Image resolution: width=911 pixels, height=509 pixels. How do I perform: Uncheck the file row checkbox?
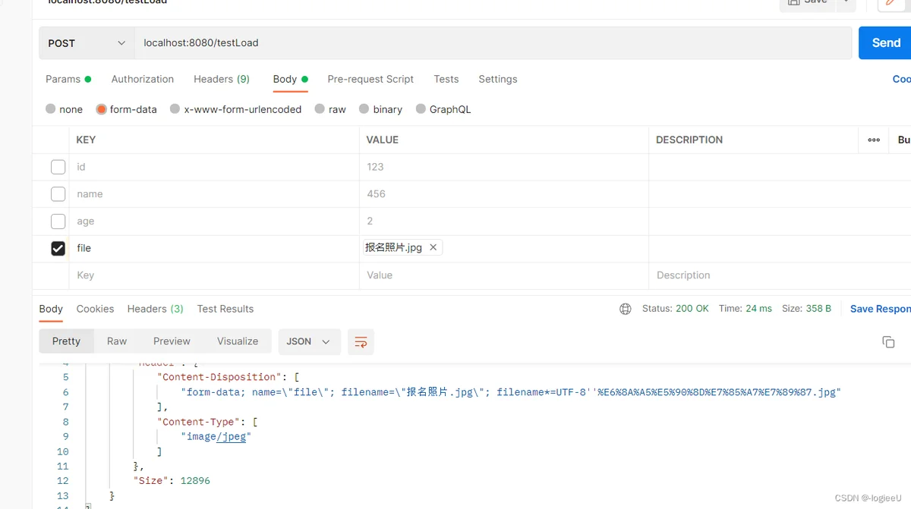tap(58, 248)
